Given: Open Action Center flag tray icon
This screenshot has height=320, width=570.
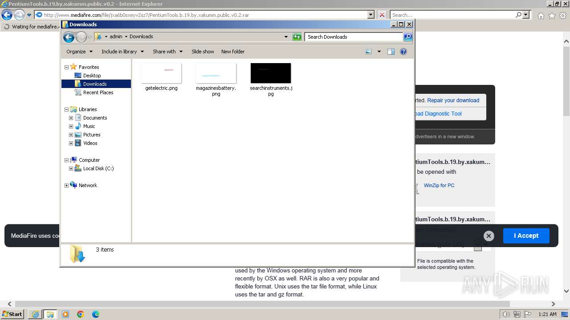Looking at the screenshot, I should (529, 314).
